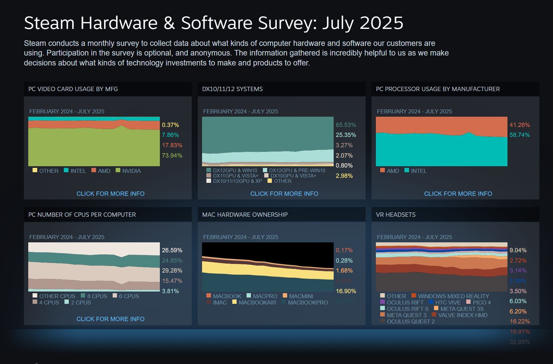Click the OCULUS QUEST 2 legend label
The height and width of the screenshot is (364, 553).
[x=410, y=321]
